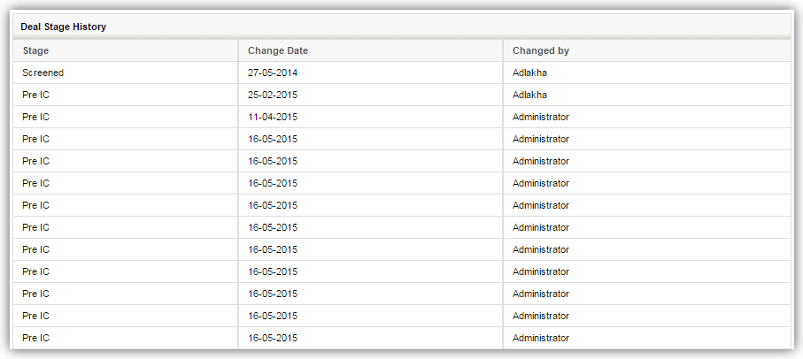
Task: Click the 25-02-2015 change date cell
Action: [273, 95]
